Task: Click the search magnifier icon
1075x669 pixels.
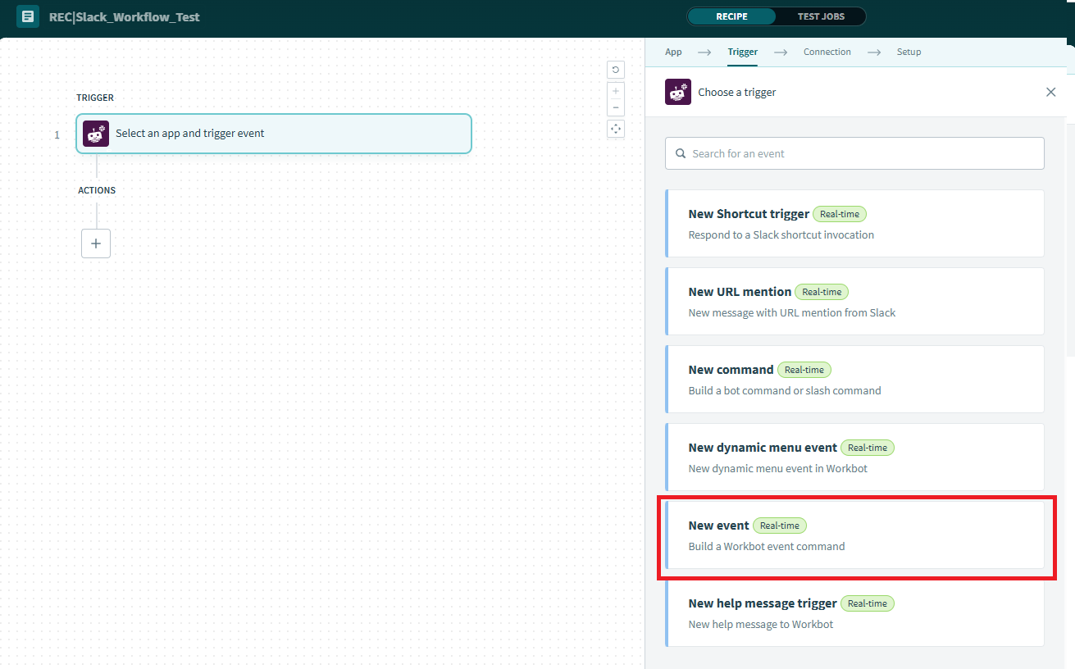Action: [x=680, y=153]
